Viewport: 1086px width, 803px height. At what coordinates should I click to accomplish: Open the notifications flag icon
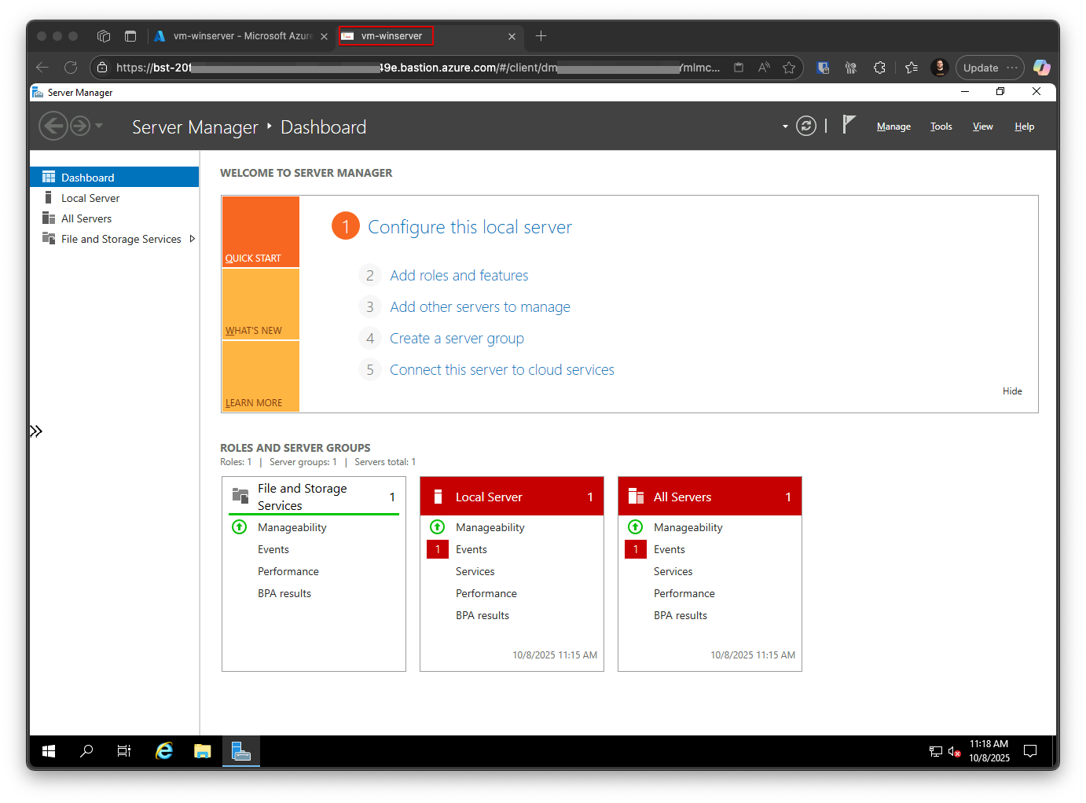click(849, 125)
